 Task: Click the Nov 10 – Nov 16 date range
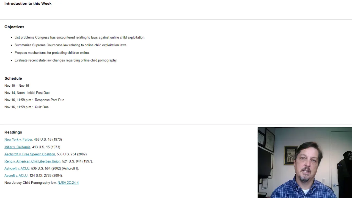click(17, 86)
